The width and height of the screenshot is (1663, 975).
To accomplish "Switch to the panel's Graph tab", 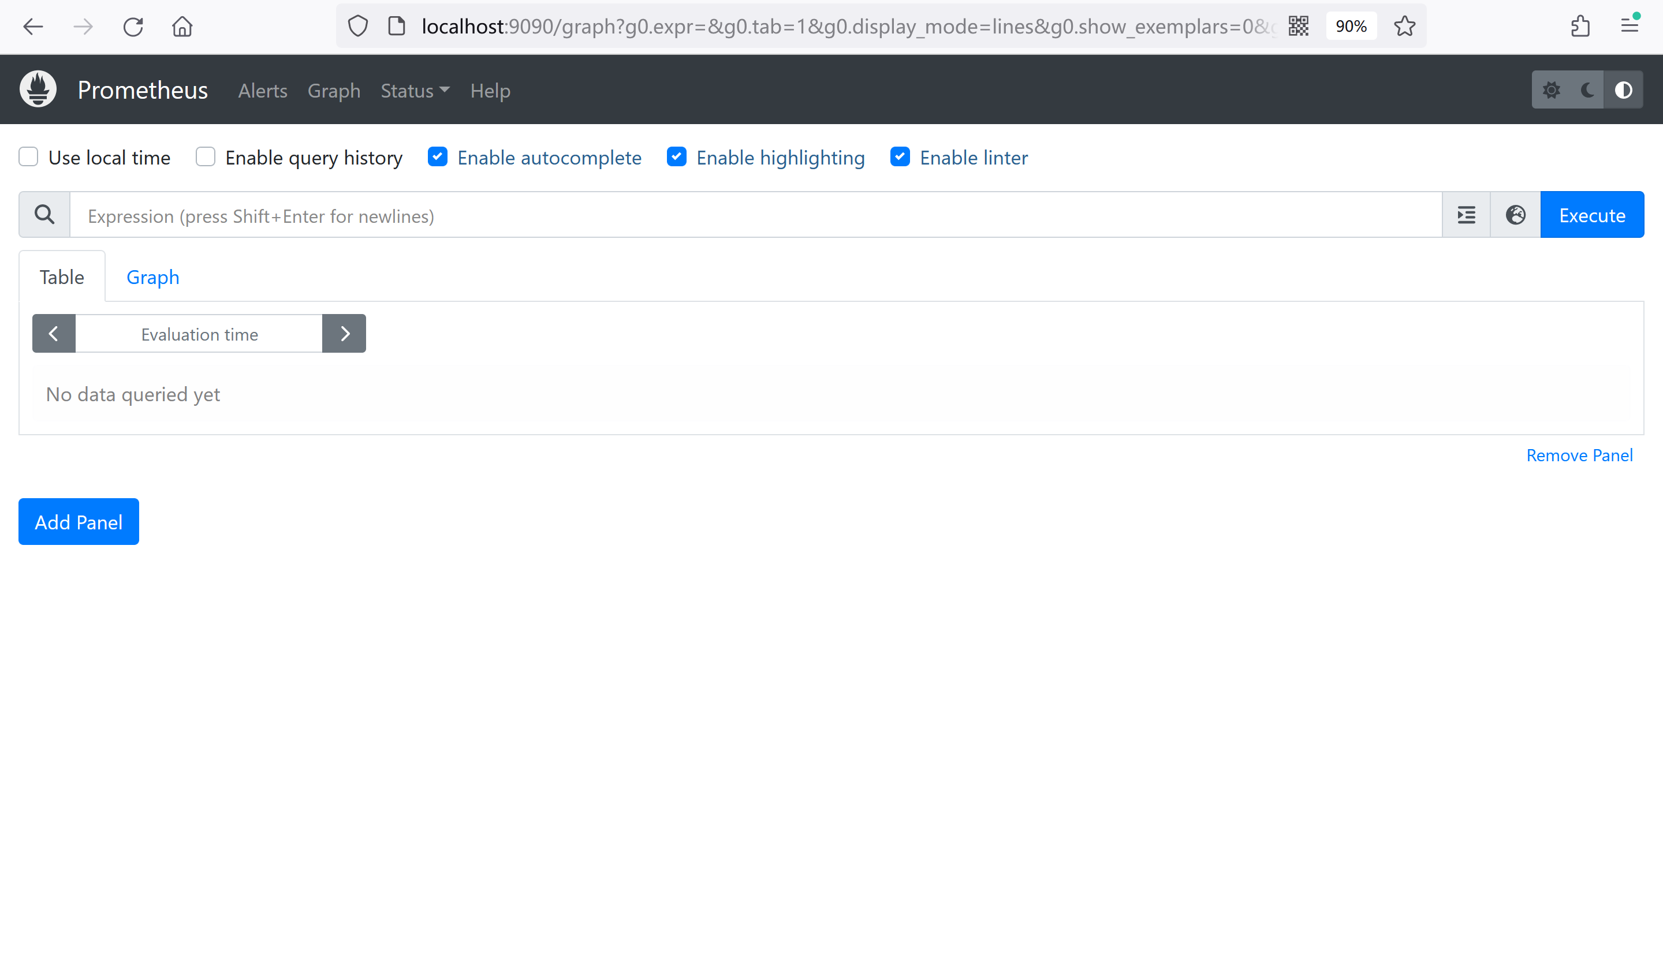I will click(x=152, y=277).
